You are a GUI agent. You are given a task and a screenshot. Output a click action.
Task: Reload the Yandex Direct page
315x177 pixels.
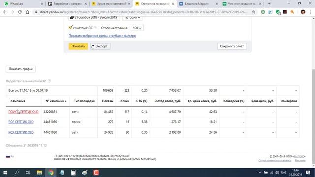pyautogui.click(x=20, y=12)
